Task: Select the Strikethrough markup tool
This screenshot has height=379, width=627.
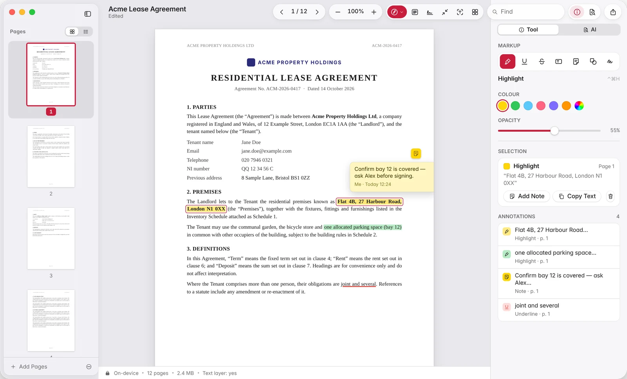Action: point(542,62)
